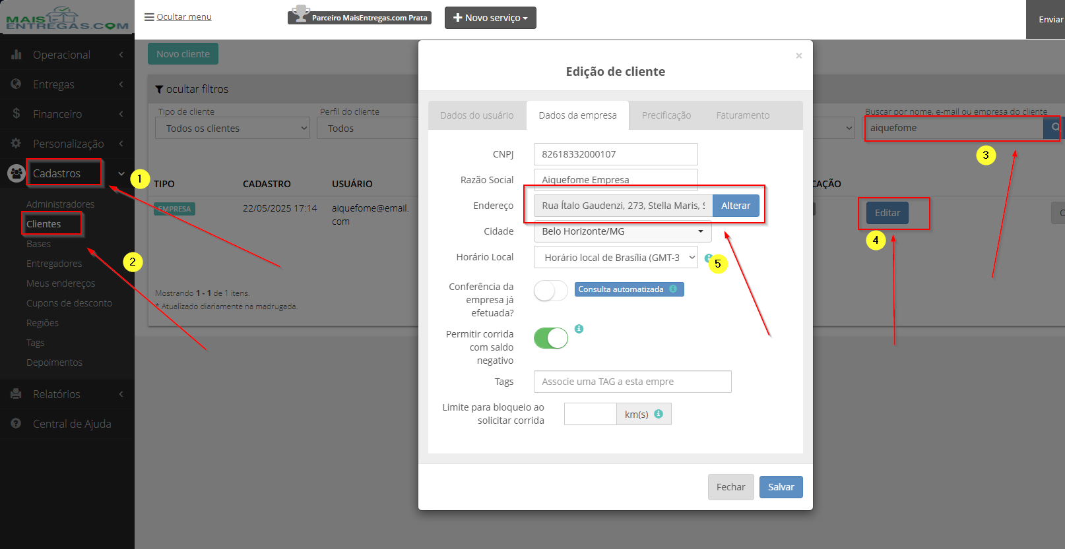Open the Horário Local timezone dropdown

point(616,257)
